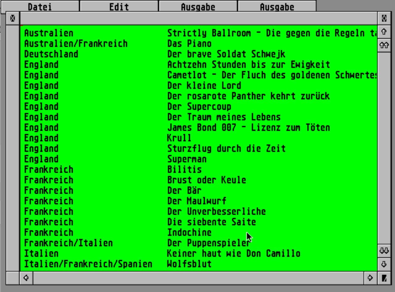Select 'Sturzflug durch die Zeit'
395x292 pixels.
pyautogui.click(x=226, y=148)
